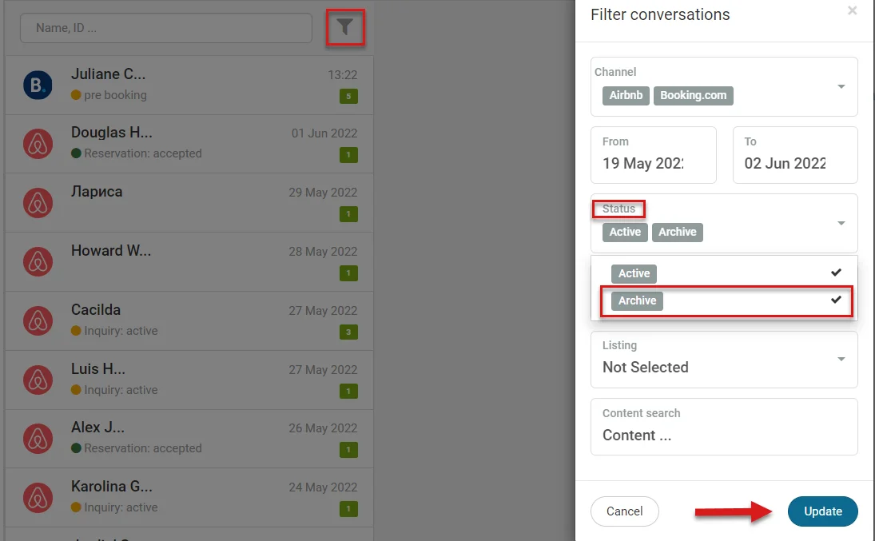This screenshot has width=875, height=541.
Task: Click the 01 Jun 2022 date
Action: click(324, 133)
